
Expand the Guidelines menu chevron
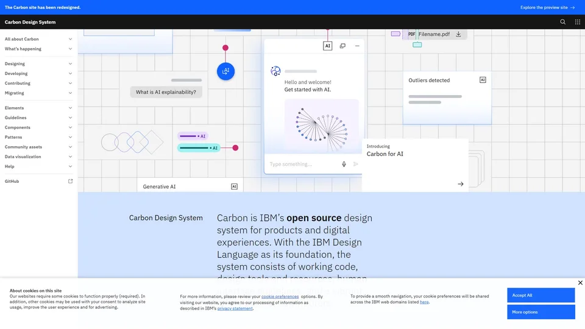tap(70, 118)
